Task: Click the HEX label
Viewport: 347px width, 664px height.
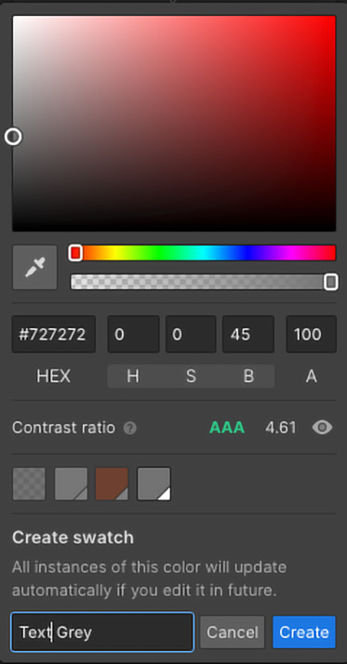Action: pos(53,376)
